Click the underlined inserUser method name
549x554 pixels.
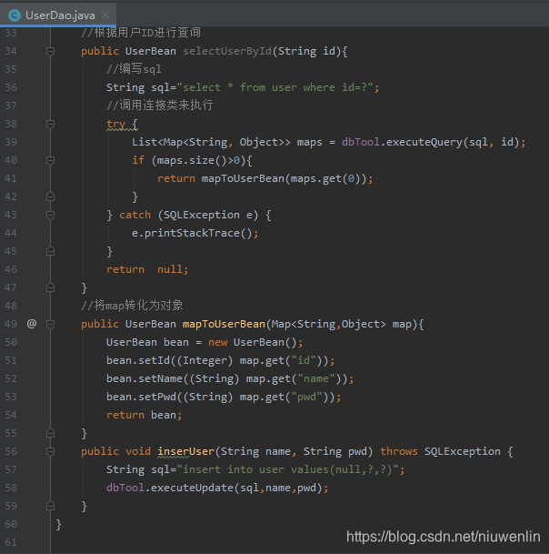[x=186, y=451]
